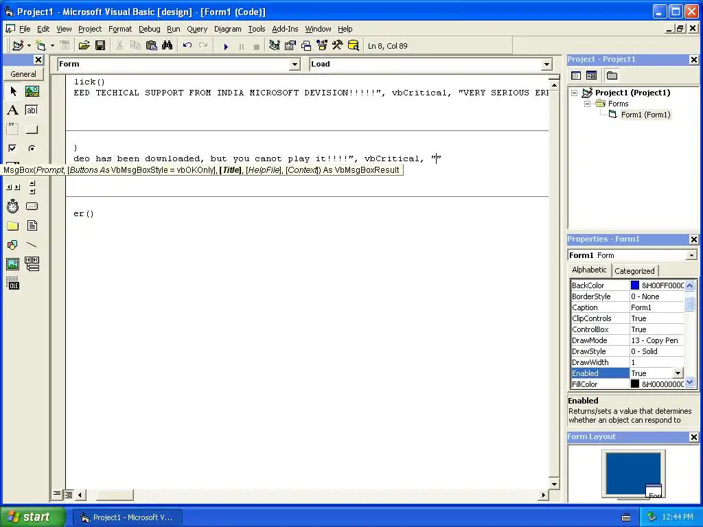Open the Project menu
Image resolution: width=703 pixels, height=527 pixels.
[90, 29]
